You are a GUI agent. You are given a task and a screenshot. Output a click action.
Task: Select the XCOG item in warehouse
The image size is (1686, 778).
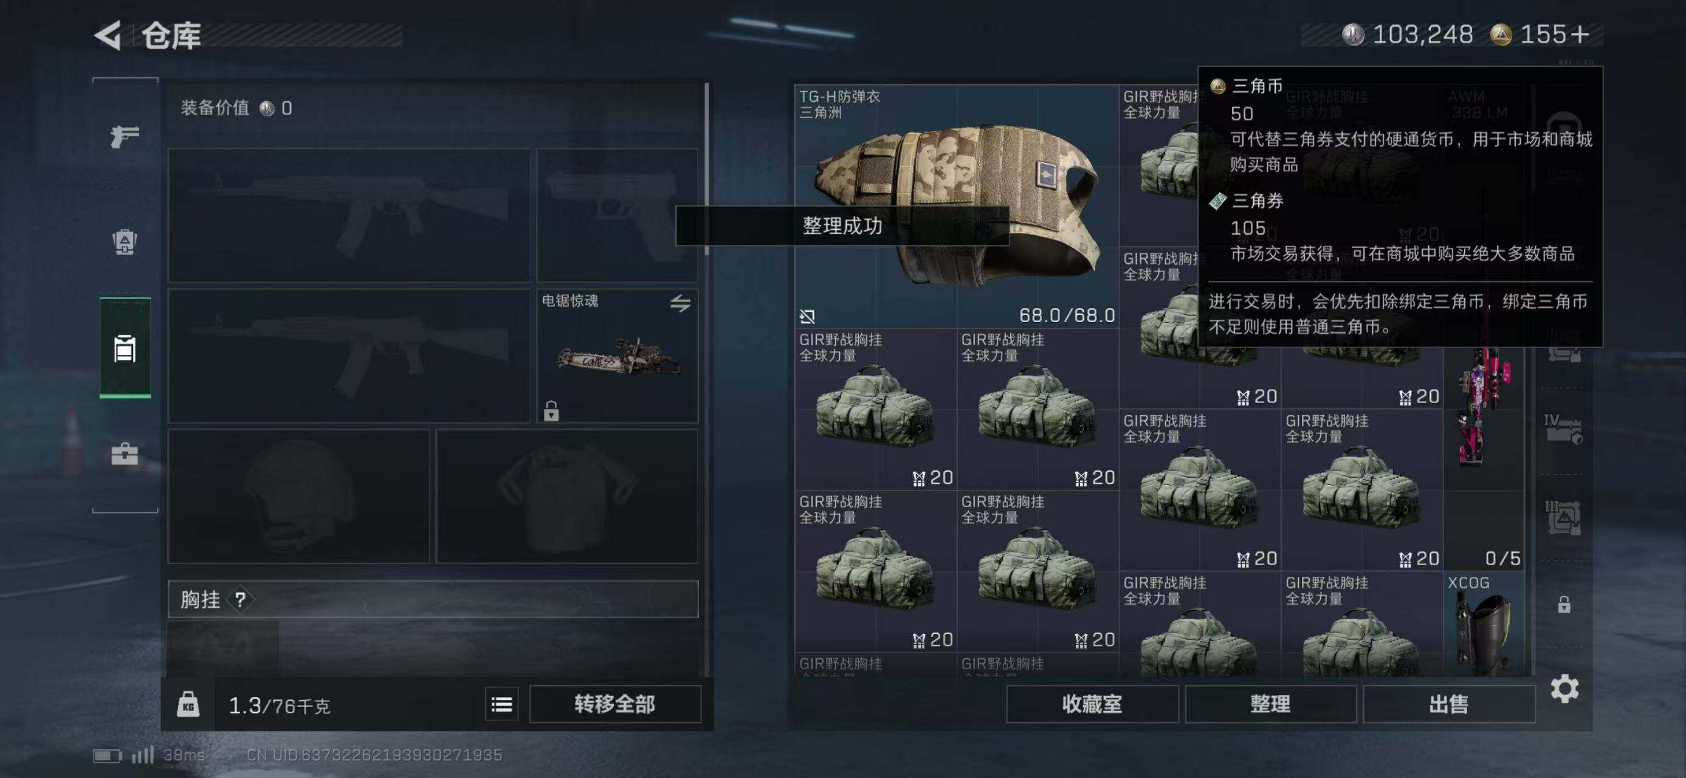tap(1484, 624)
